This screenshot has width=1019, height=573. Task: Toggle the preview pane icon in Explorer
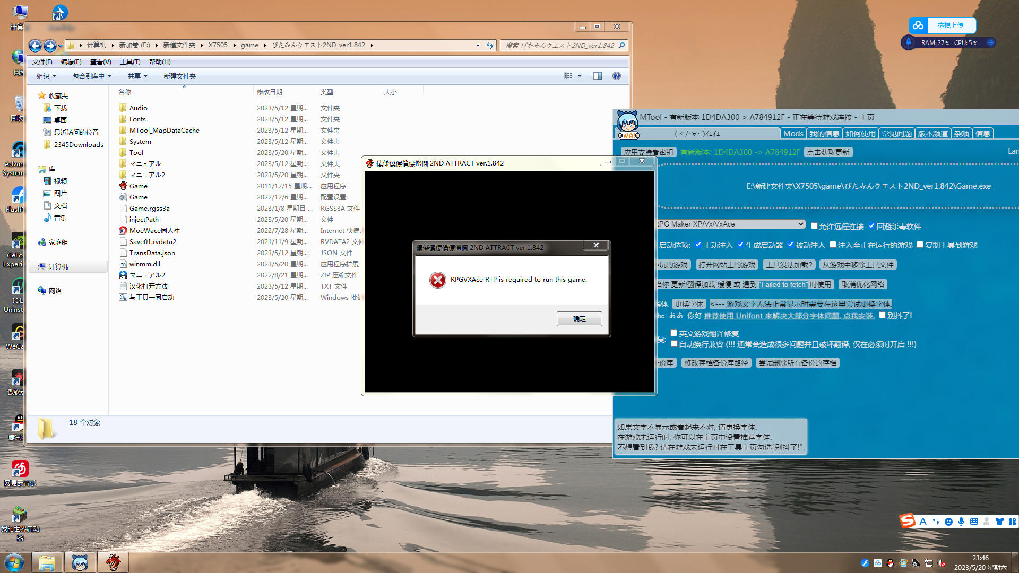597,76
